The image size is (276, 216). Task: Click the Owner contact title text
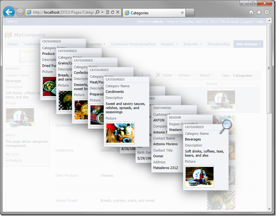[x=158, y=156]
